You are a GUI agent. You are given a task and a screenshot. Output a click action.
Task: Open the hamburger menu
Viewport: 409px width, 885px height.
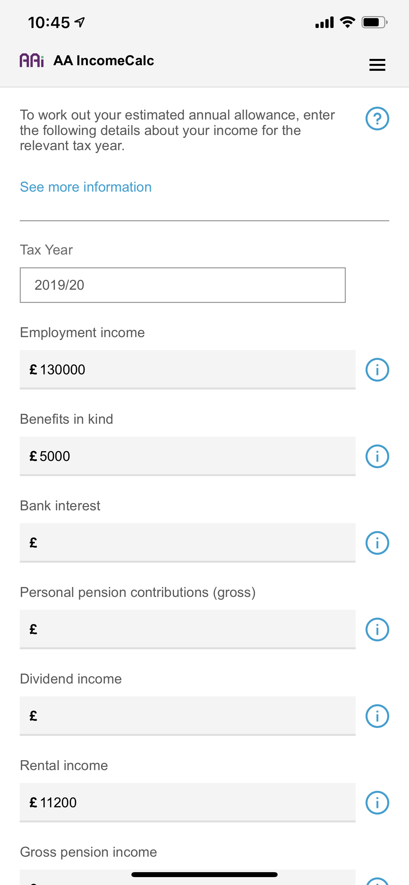pos(377,65)
